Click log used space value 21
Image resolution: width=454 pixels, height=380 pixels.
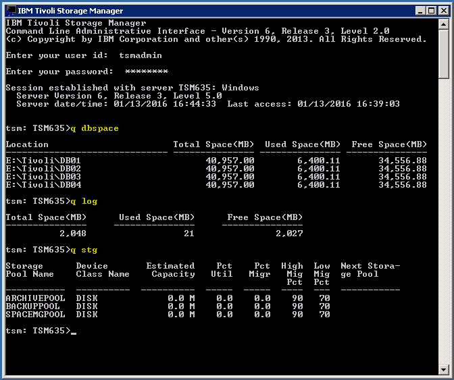pyautogui.click(x=188, y=233)
